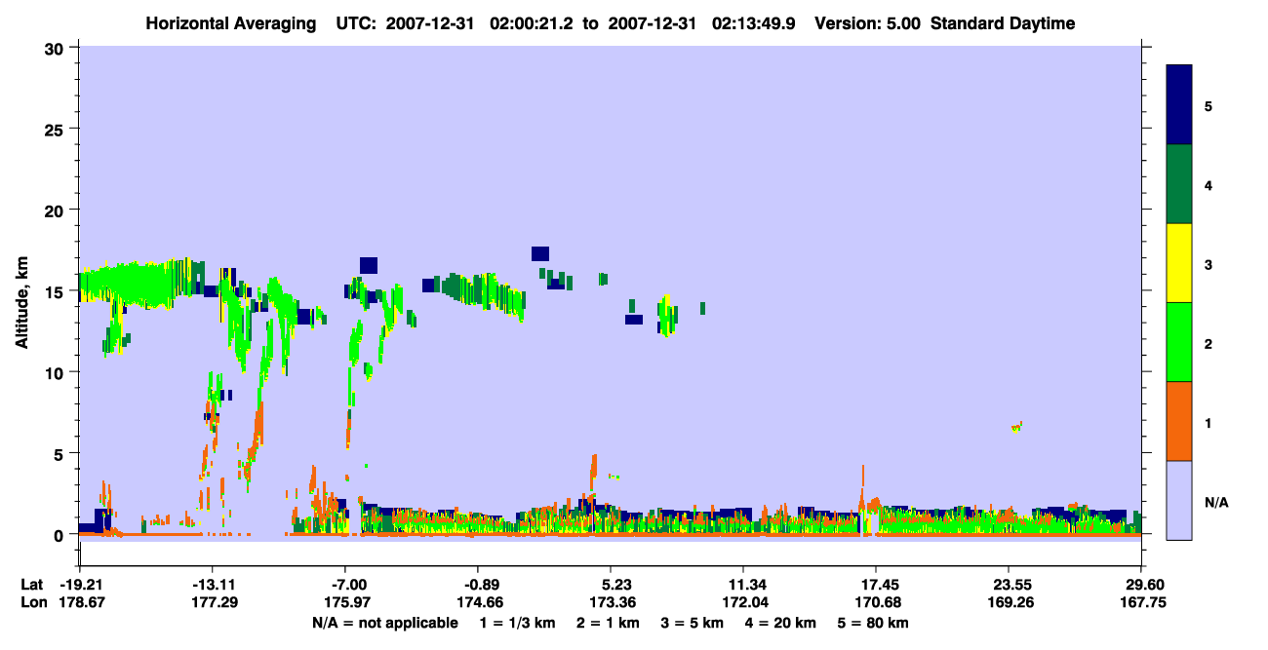Click 'Standard Daytime' in the title
Screen dimensions: 1268x650
click(1003, 23)
